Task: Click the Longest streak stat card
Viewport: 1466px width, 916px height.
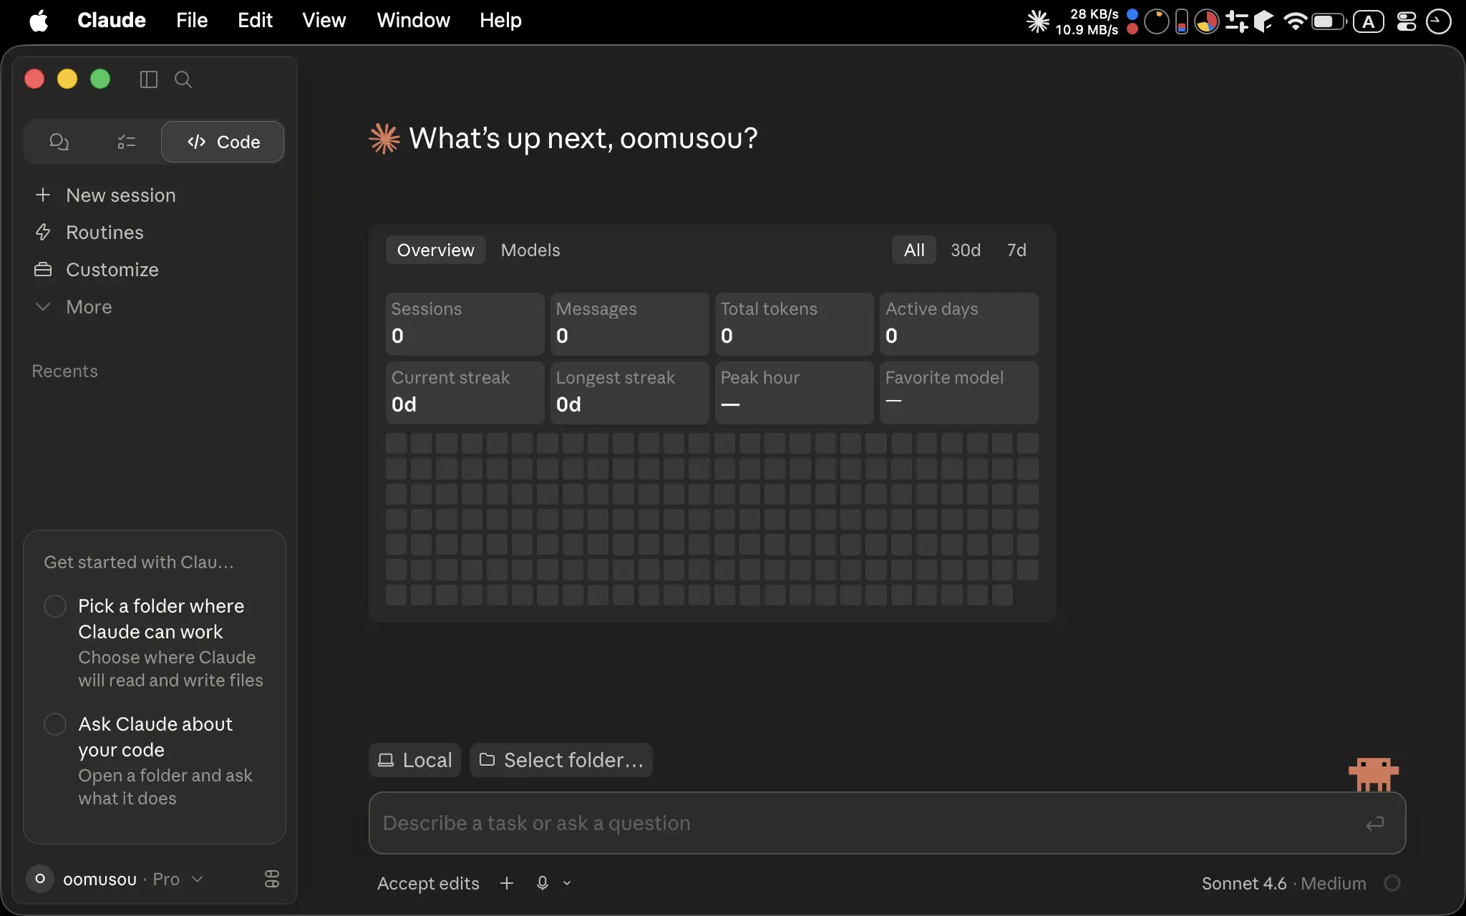Action: click(629, 392)
